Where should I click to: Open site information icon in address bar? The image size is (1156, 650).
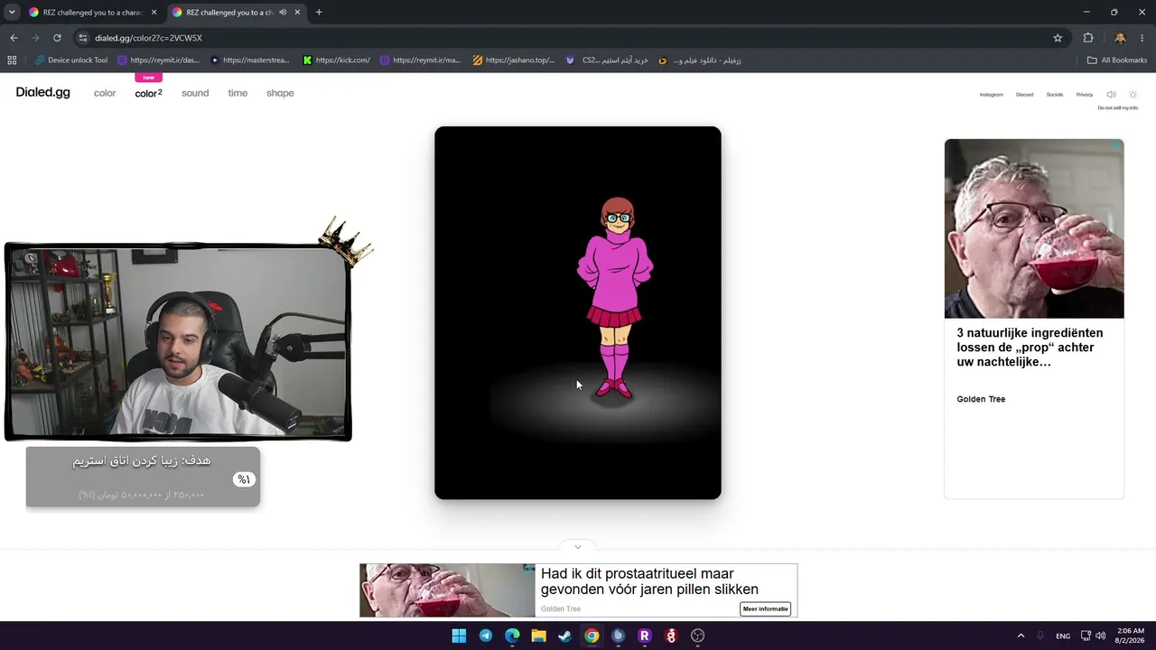click(x=82, y=38)
